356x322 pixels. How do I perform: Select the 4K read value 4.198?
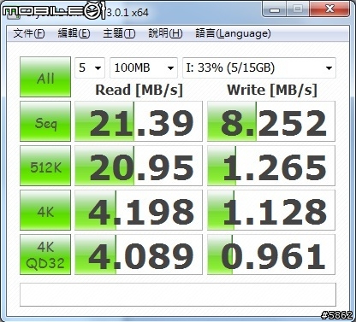139,210
